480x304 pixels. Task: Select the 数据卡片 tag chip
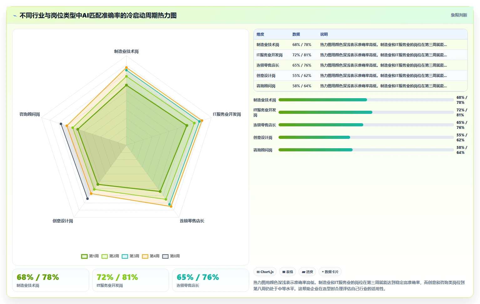(330, 272)
